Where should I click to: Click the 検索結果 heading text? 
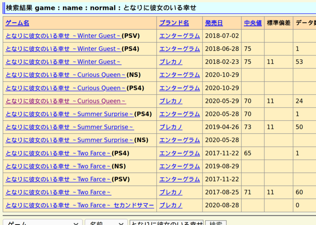(101, 8)
